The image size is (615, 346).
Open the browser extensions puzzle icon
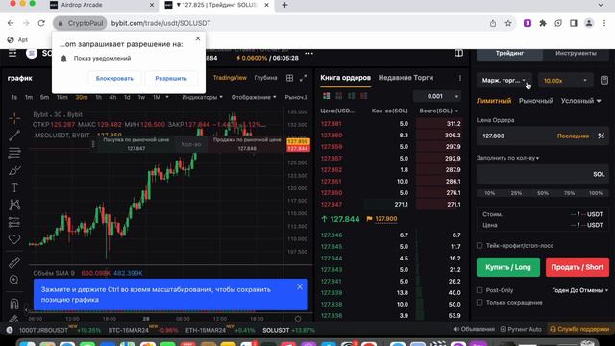click(x=543, y=23)
